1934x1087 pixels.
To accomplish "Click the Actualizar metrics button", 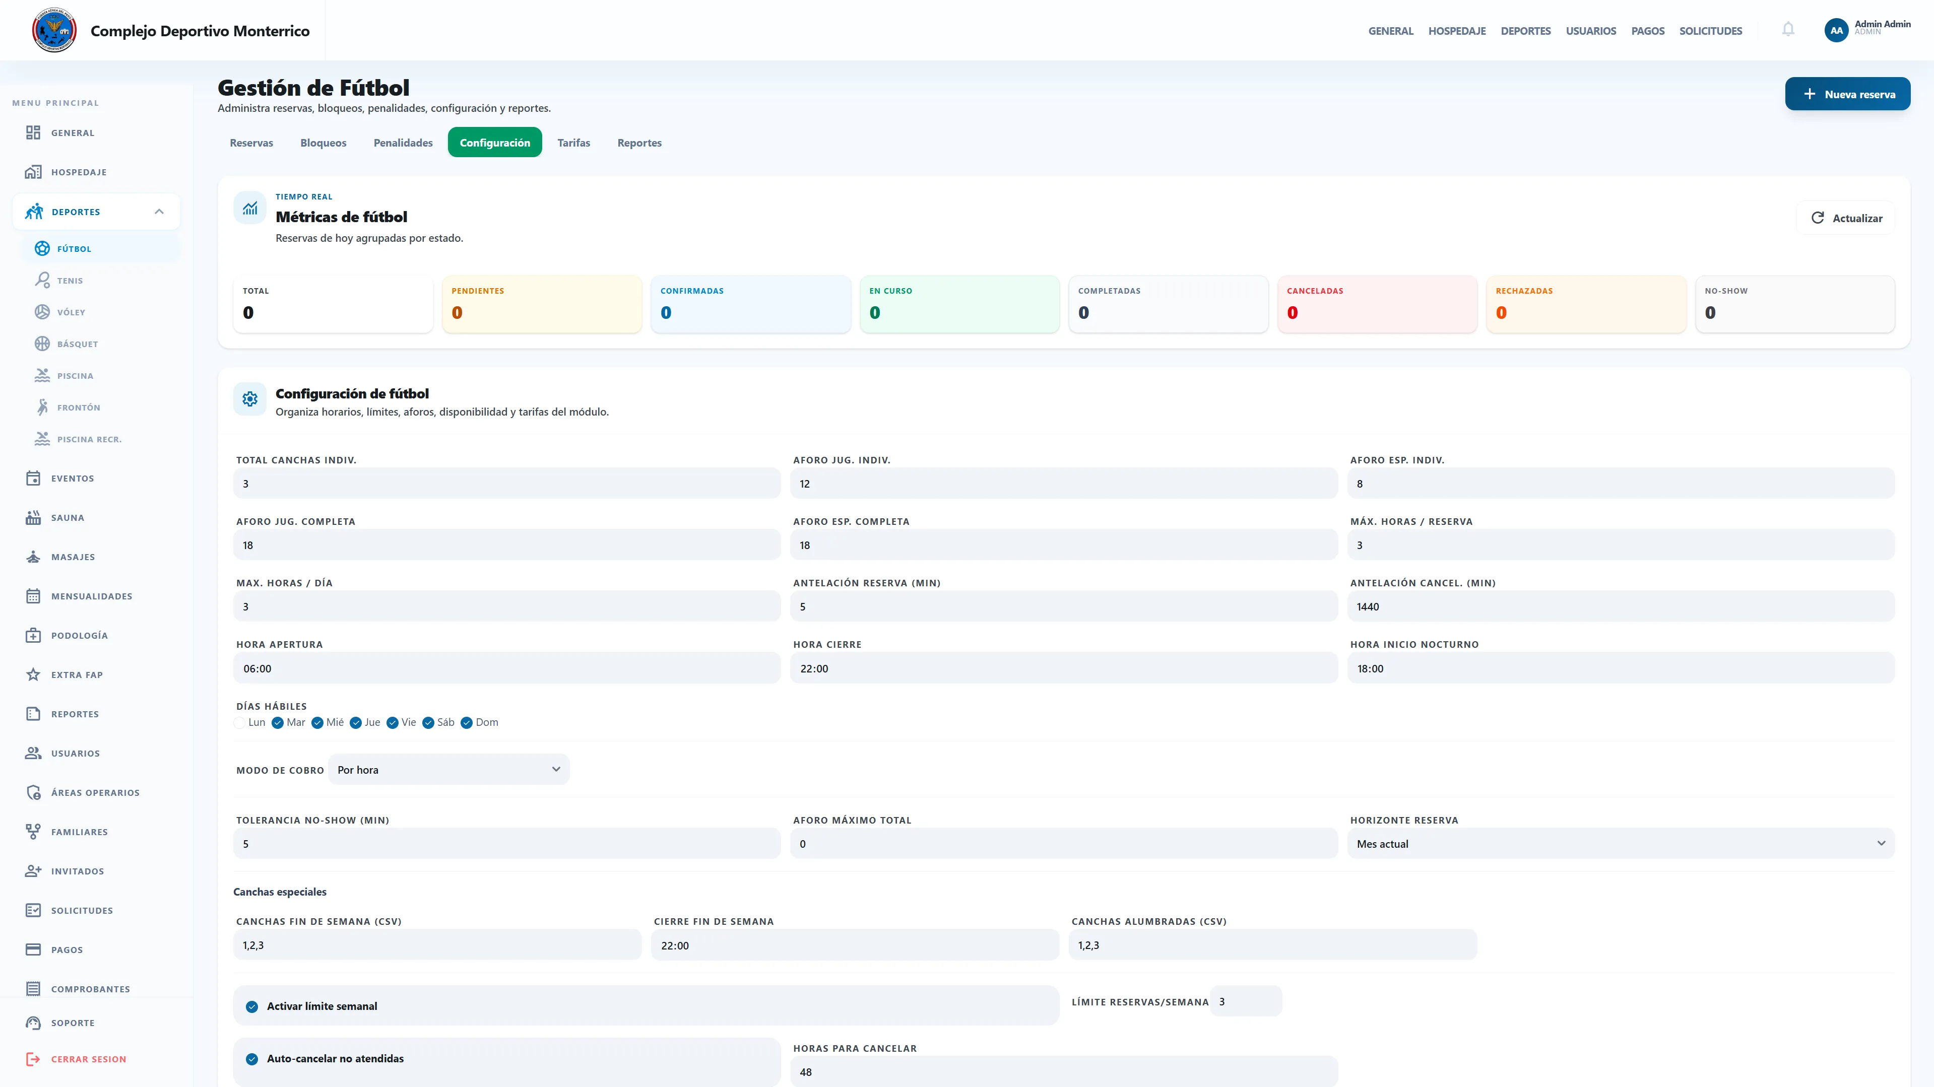I will (x=1846, y=218).
